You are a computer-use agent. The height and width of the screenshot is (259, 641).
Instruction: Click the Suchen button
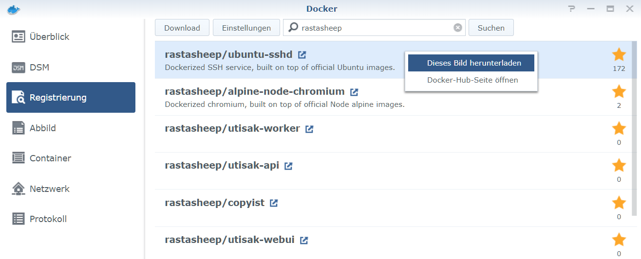[x=491, y=28]
